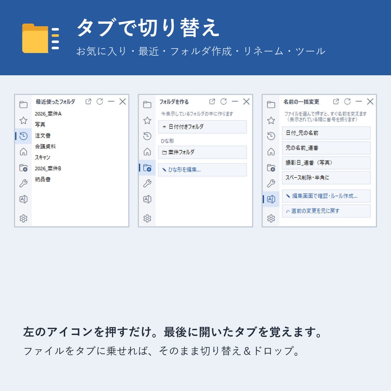Minimize the 最近使ったフォルダ panel
The image size is (391, 391).
(111, 102)
